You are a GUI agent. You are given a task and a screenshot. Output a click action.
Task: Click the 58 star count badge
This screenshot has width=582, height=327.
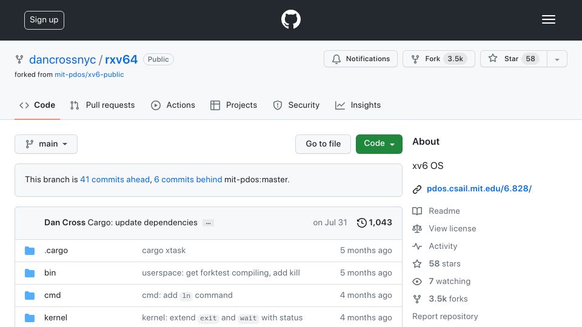530,59
